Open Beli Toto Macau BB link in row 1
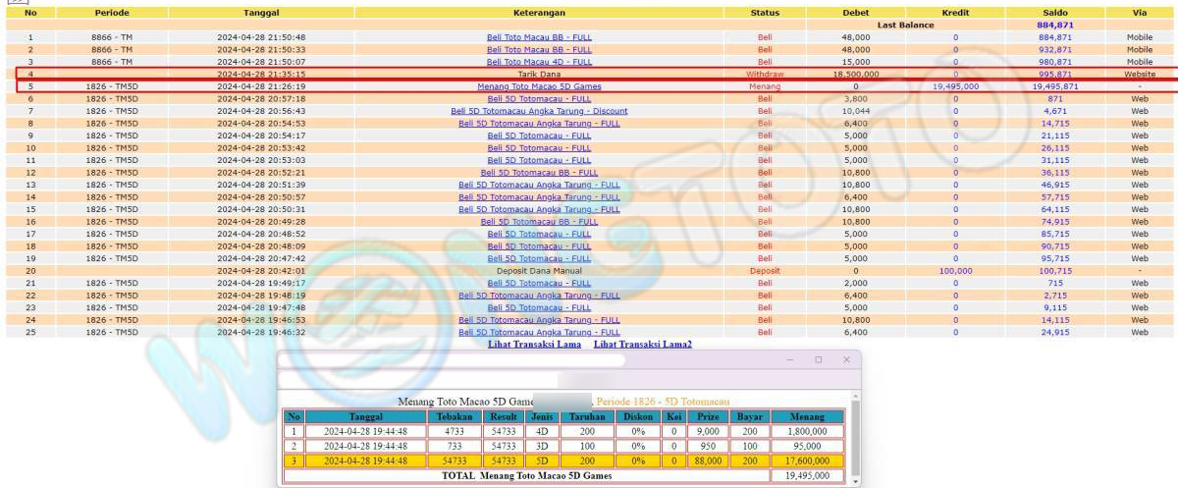This screenshot has width=1178, height=488. tap(539, 37)
